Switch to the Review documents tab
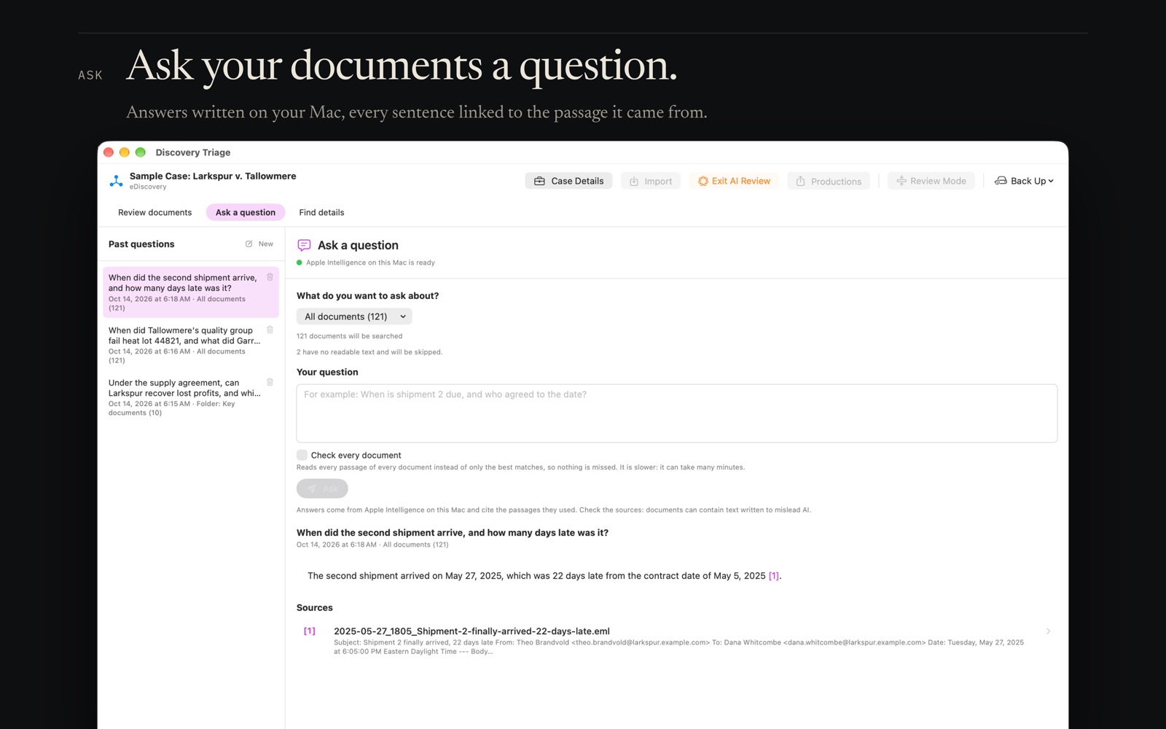The width and height of the screenshot is (1166, 729). (155, 212)
